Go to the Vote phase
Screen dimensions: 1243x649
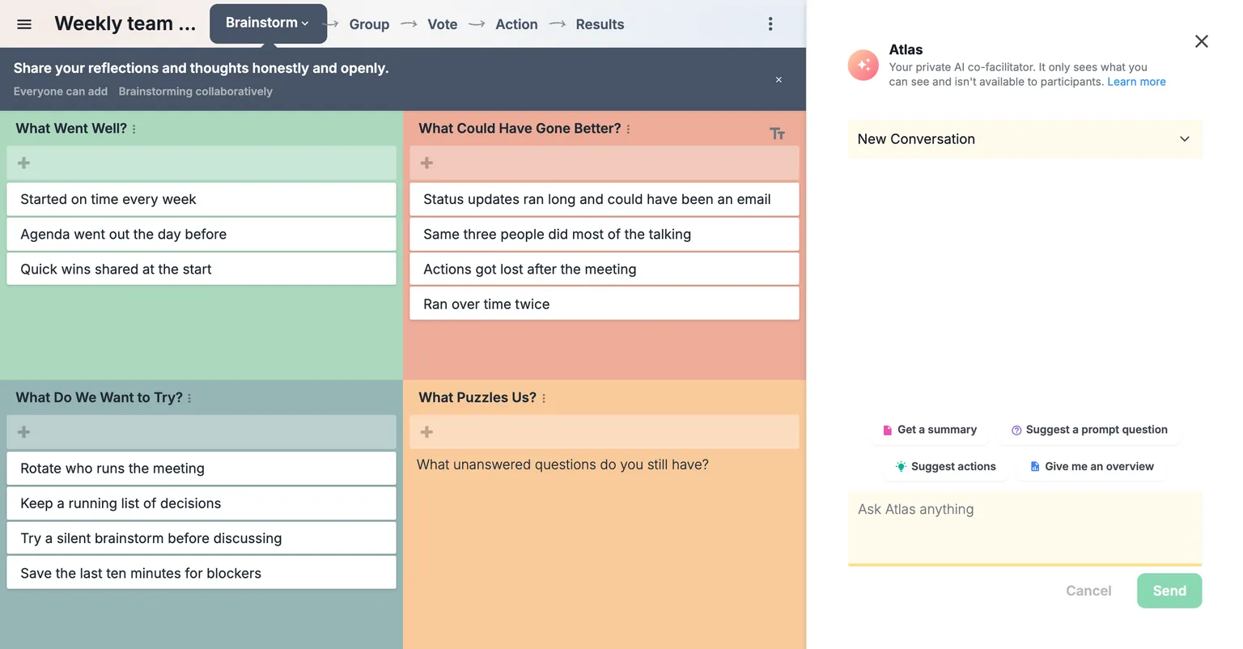(x=443, y=24)
